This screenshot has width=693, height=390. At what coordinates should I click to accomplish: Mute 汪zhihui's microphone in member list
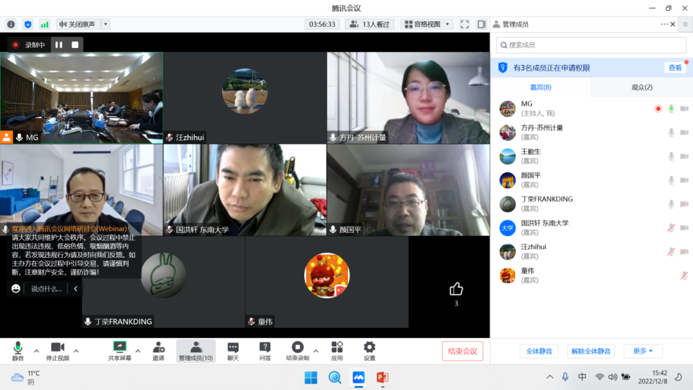(x=670, y=250)
